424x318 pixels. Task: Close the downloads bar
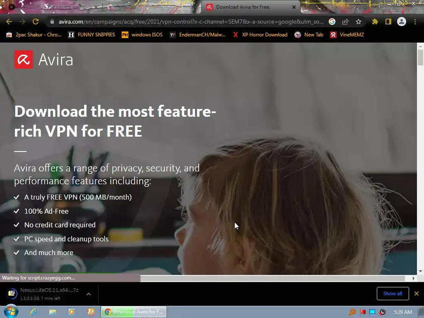[417, 294]
